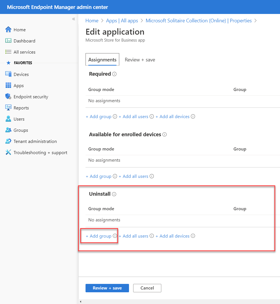Click the Groups people icon
This screenshot has width=280, height=304.
8,130
